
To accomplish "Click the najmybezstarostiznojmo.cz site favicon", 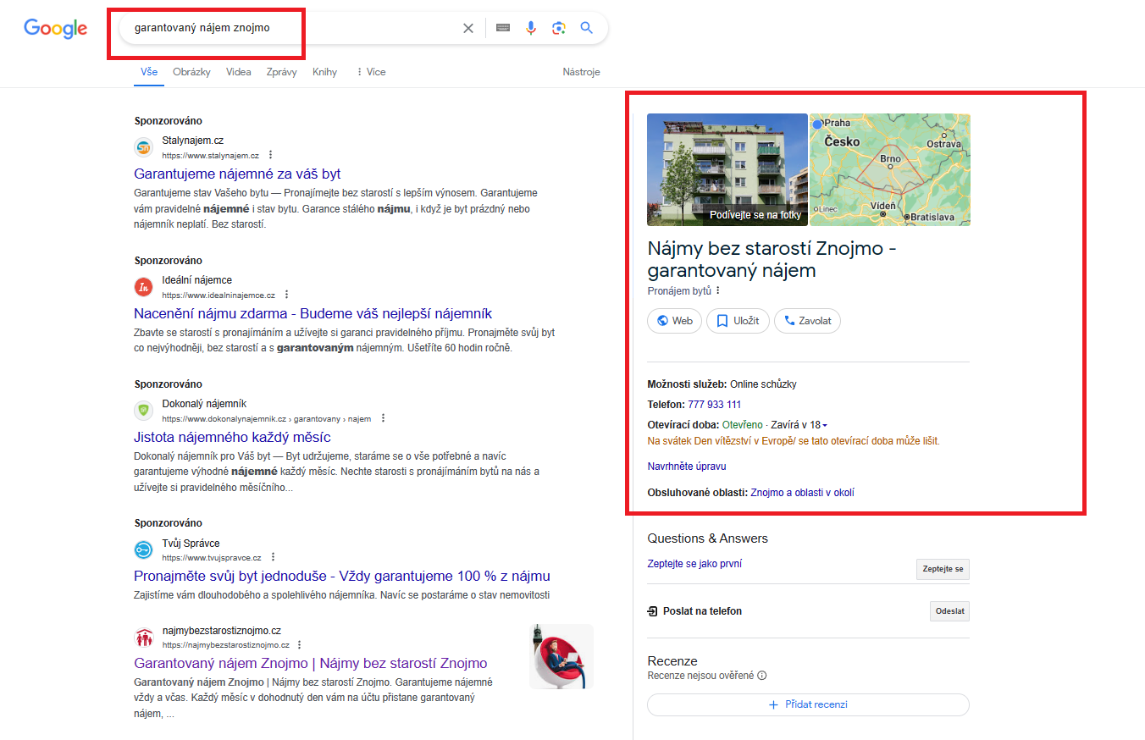I will tap(144, 637).
